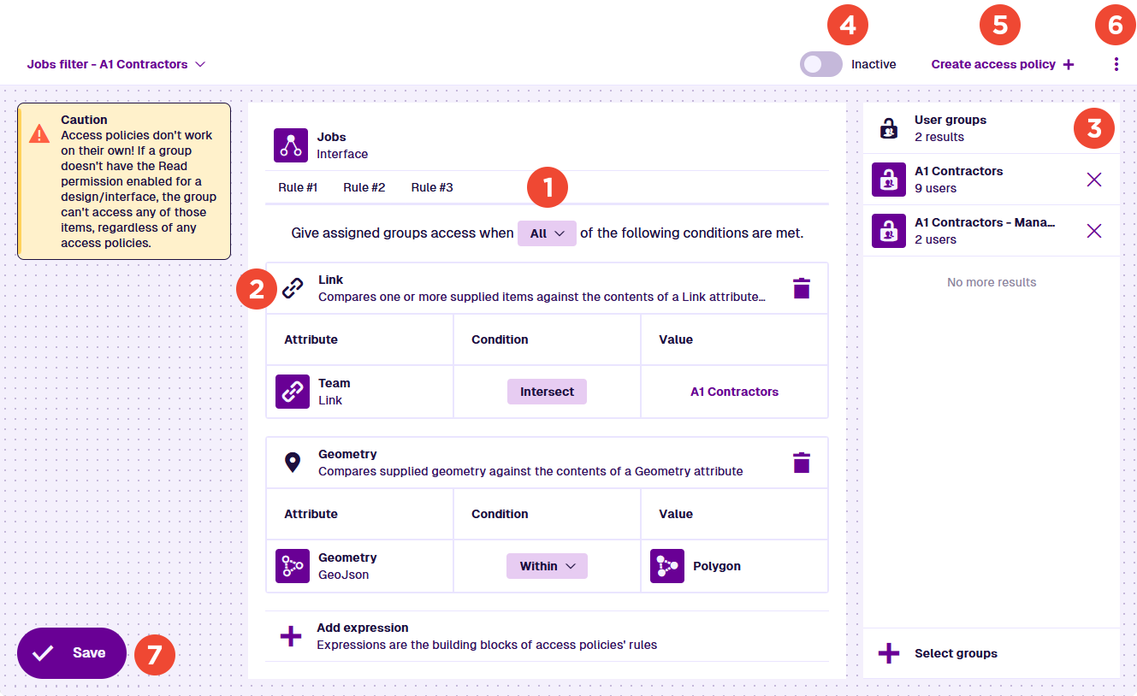
Task: Open the three-dot more options menu
Action: 1116,64
